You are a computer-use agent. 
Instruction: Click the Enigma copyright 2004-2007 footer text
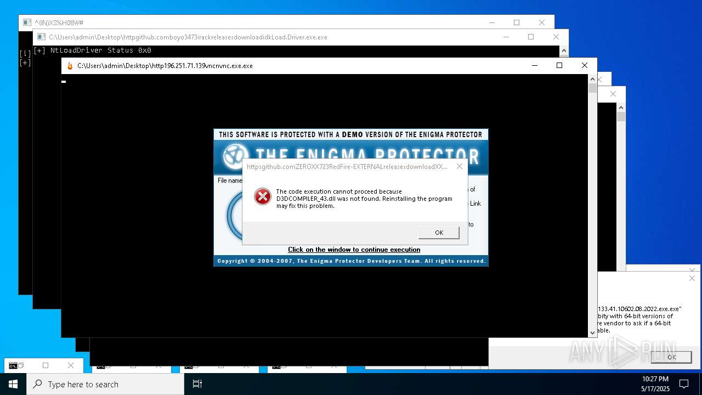tap(351, 261)
